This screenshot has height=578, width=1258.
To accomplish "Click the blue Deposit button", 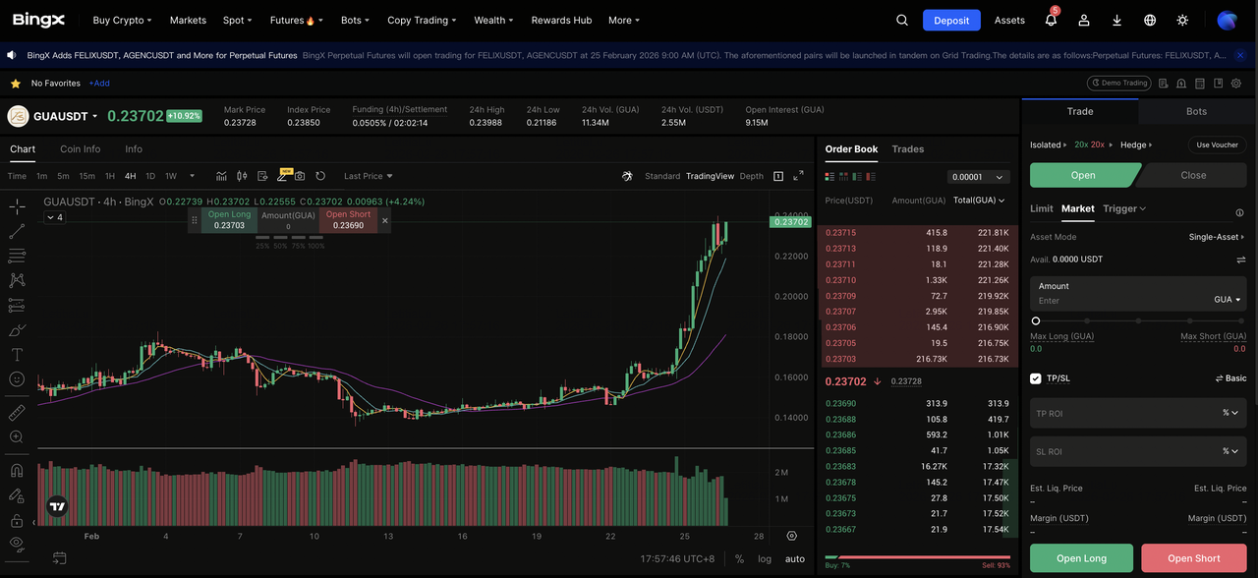I will 950,21.
